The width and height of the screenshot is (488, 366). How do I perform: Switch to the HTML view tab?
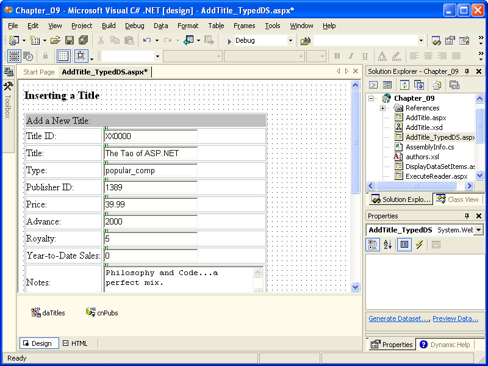75,343
